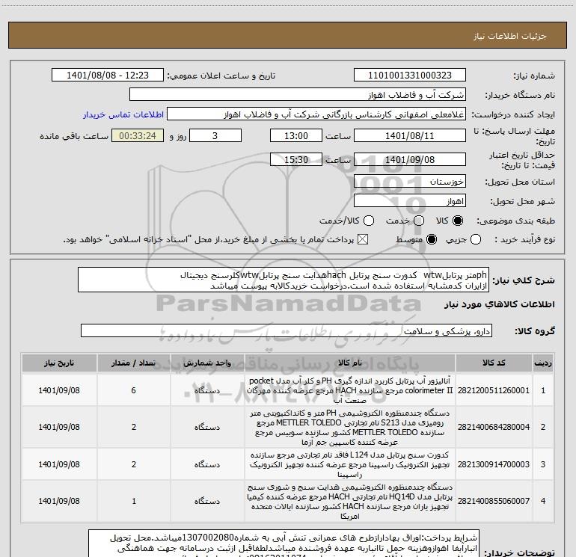Select the متوسط purchase type radio
Viewport: 576px width, 557px height.
pyautogui.click(x=432, y=239)
